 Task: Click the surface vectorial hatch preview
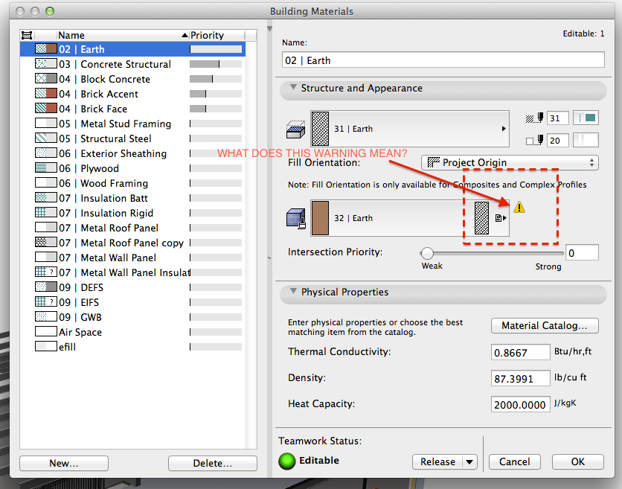481,218
